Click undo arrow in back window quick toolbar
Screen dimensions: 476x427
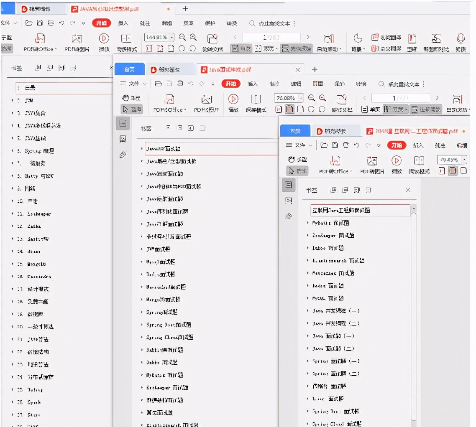(x=61, y=23)
